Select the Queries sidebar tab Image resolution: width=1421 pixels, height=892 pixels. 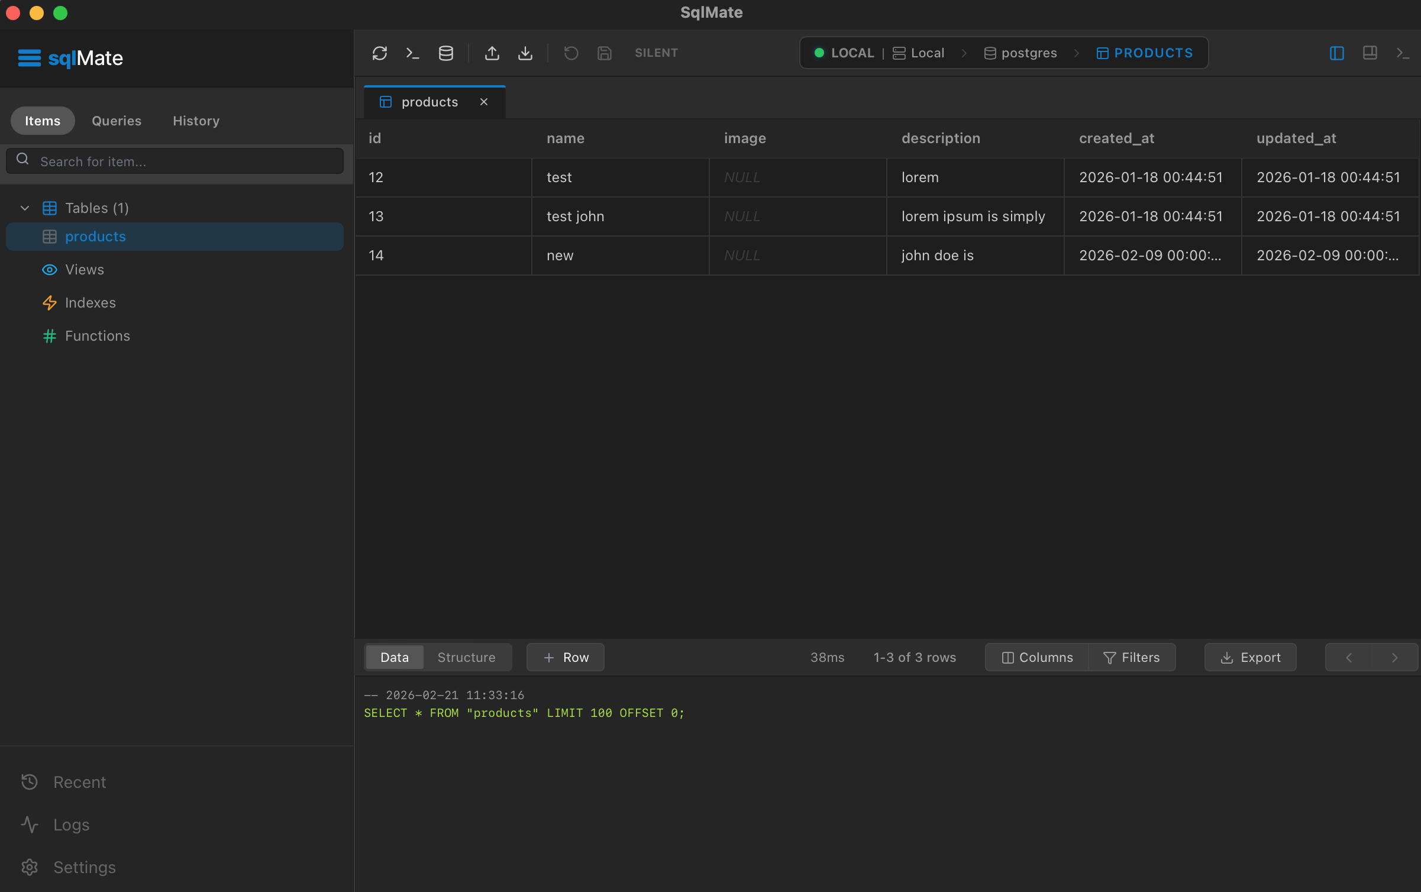(117, 121)
